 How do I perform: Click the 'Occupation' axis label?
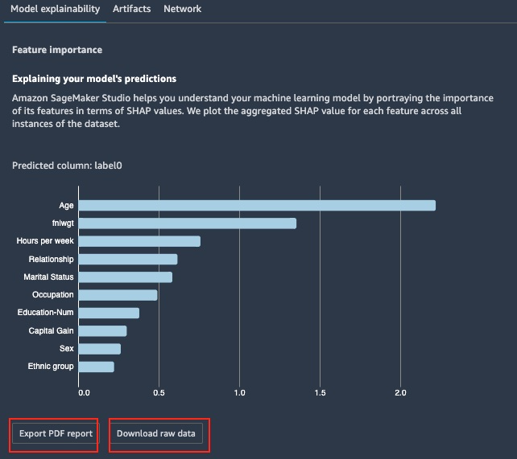point(53,294)
